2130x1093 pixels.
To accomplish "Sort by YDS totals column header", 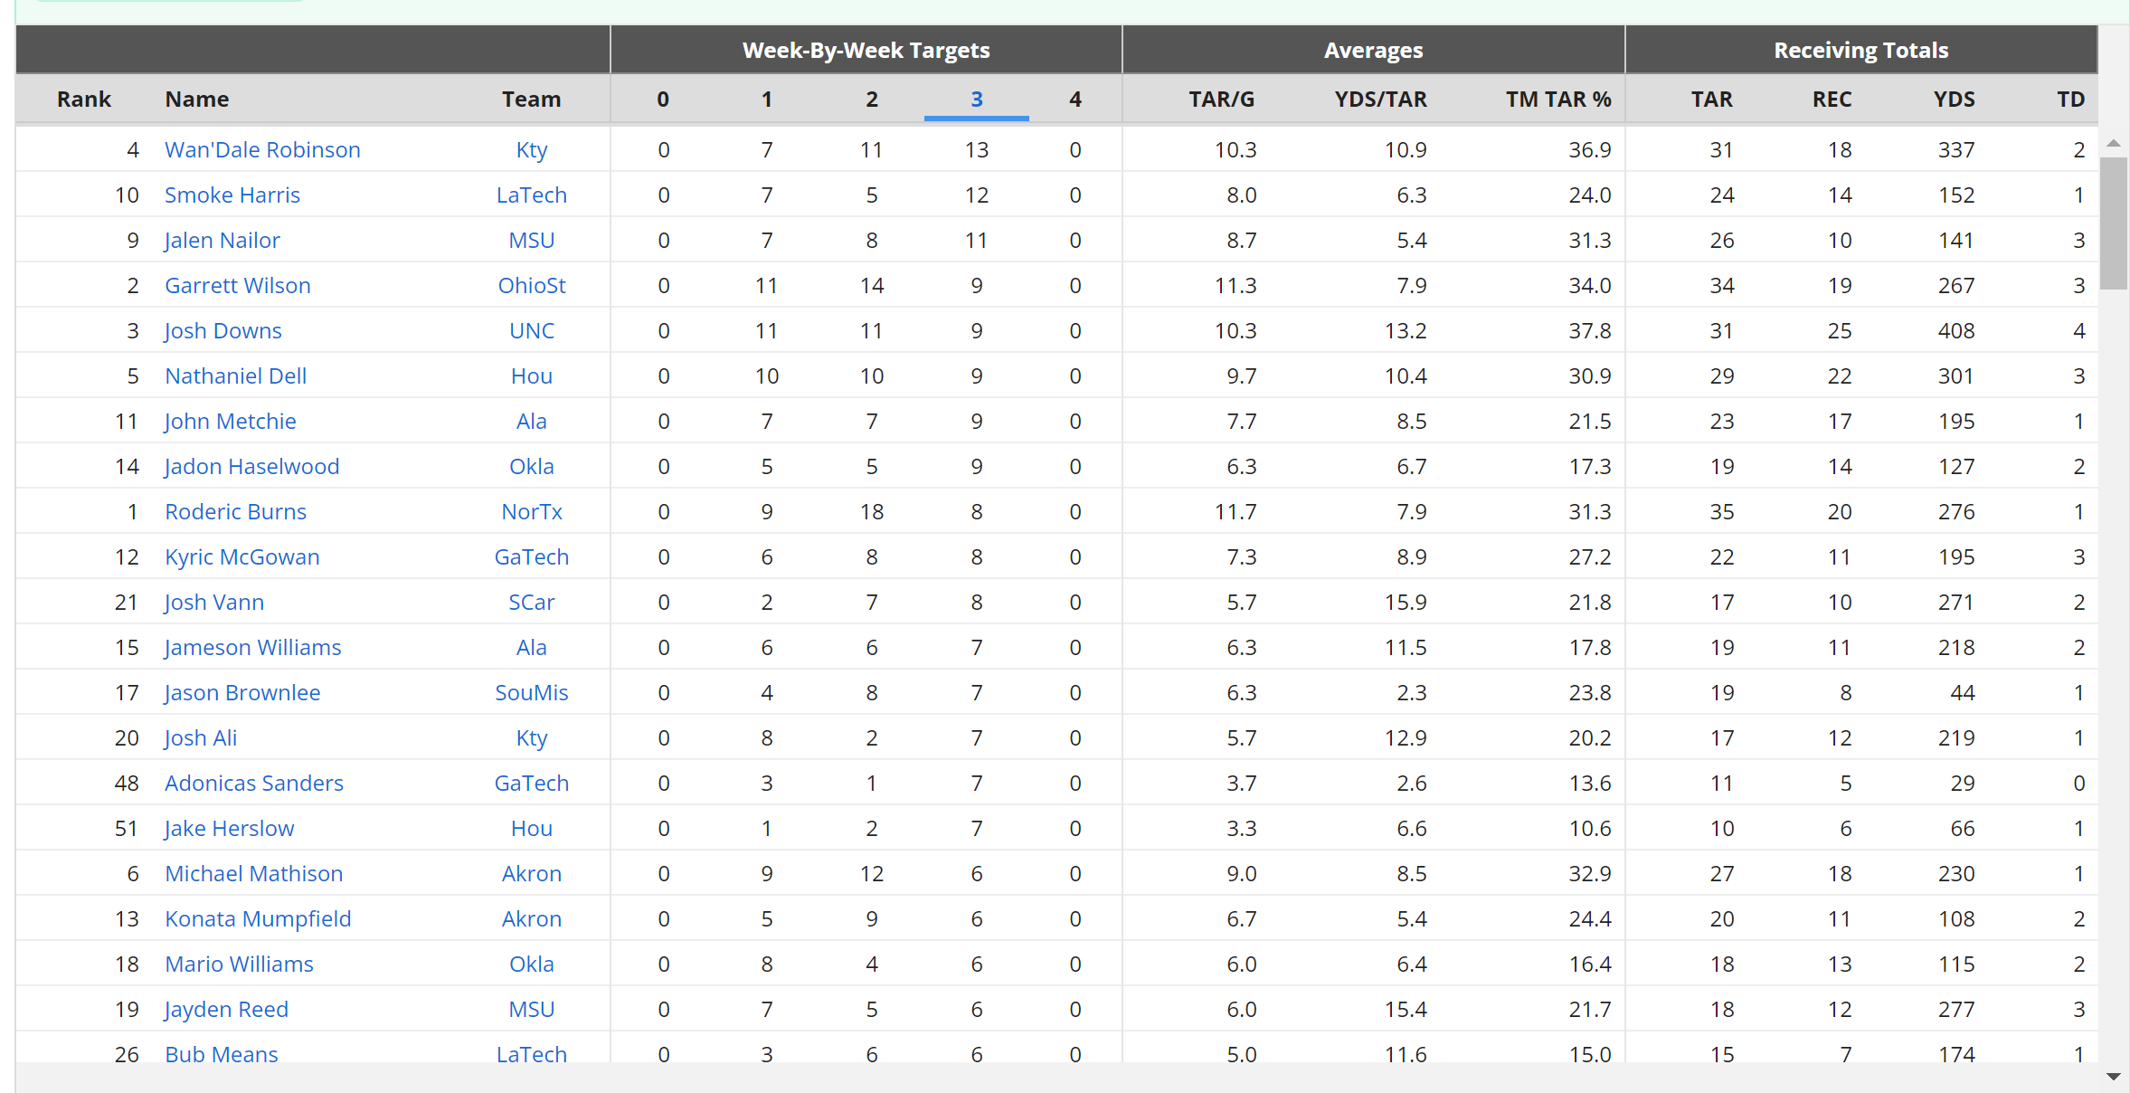I will coord(1955,99).
